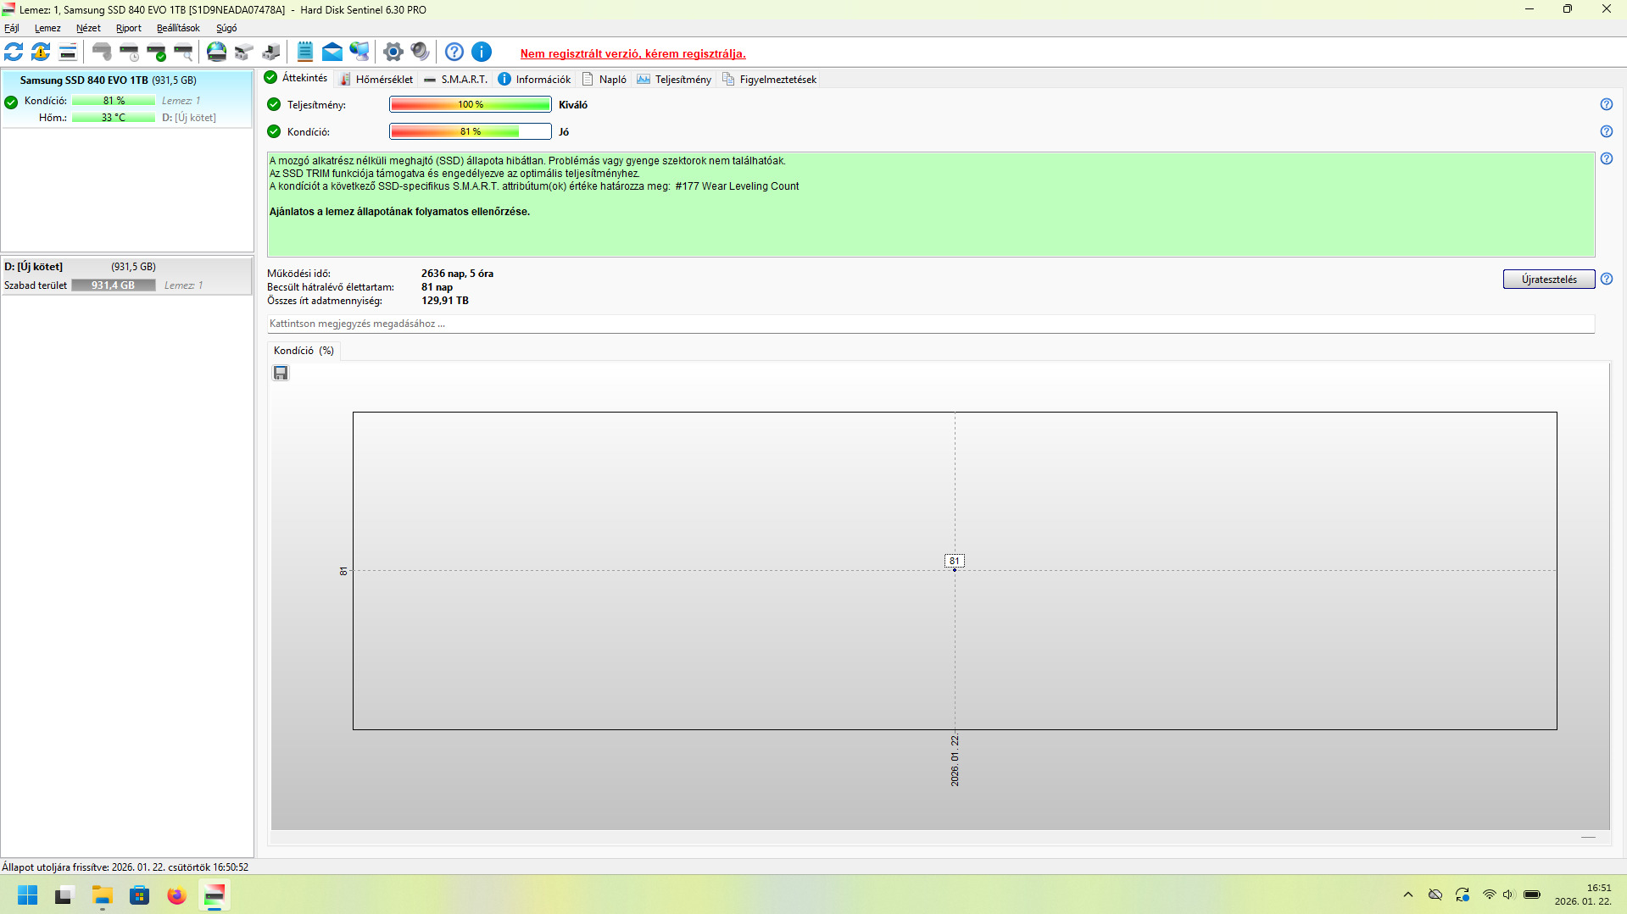Switch to the Áttekintés tab
The height and width of the screenshot is (914, 1627).
[296, 78]
